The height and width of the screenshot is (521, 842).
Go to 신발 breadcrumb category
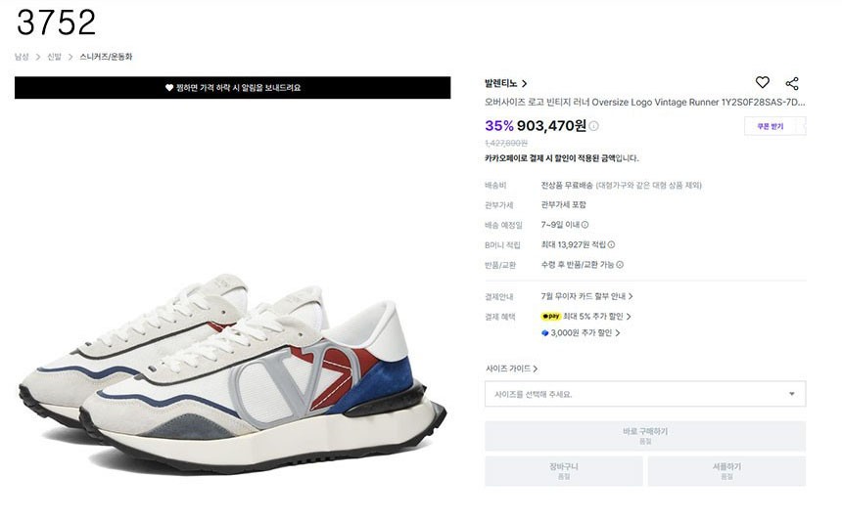click(54, 57)
